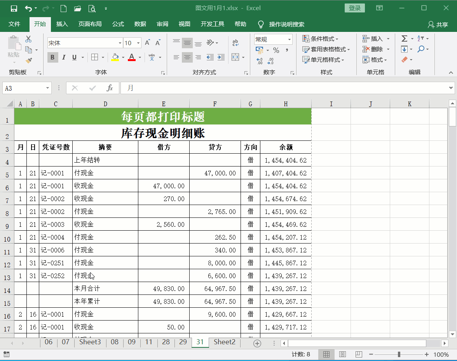Click the AutoSum icon
This screenshot has height=361, width=457.
(x=403, y=39)
